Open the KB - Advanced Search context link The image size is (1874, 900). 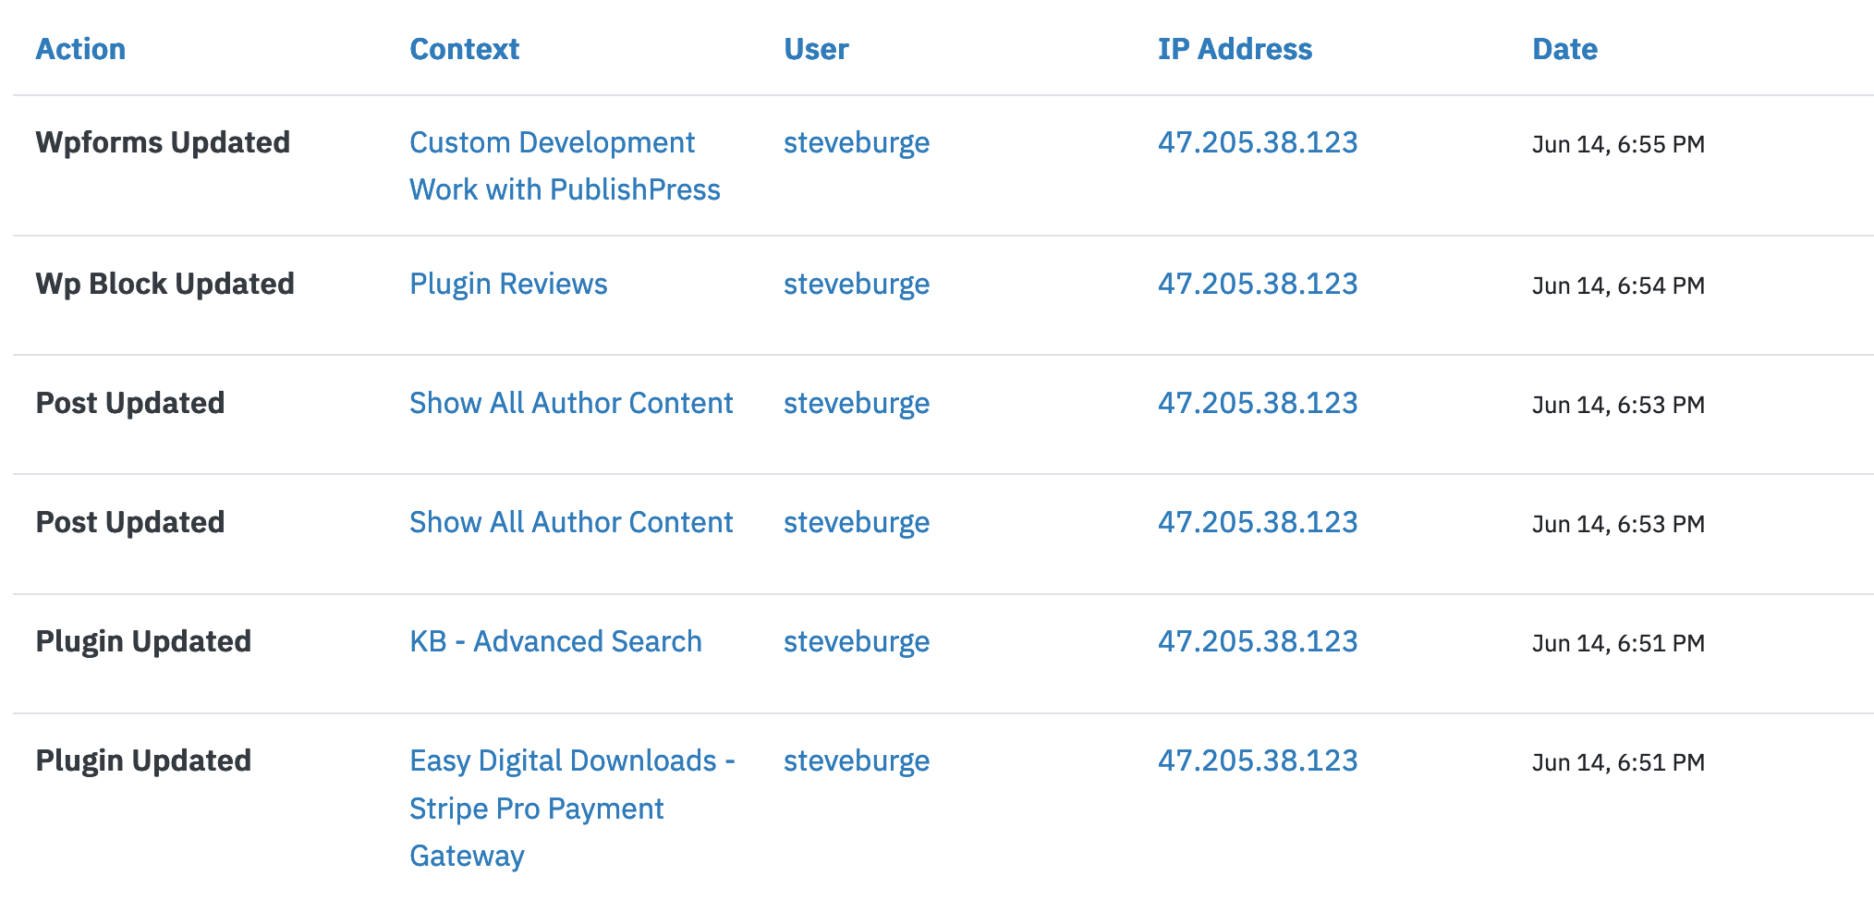(555, 641)
